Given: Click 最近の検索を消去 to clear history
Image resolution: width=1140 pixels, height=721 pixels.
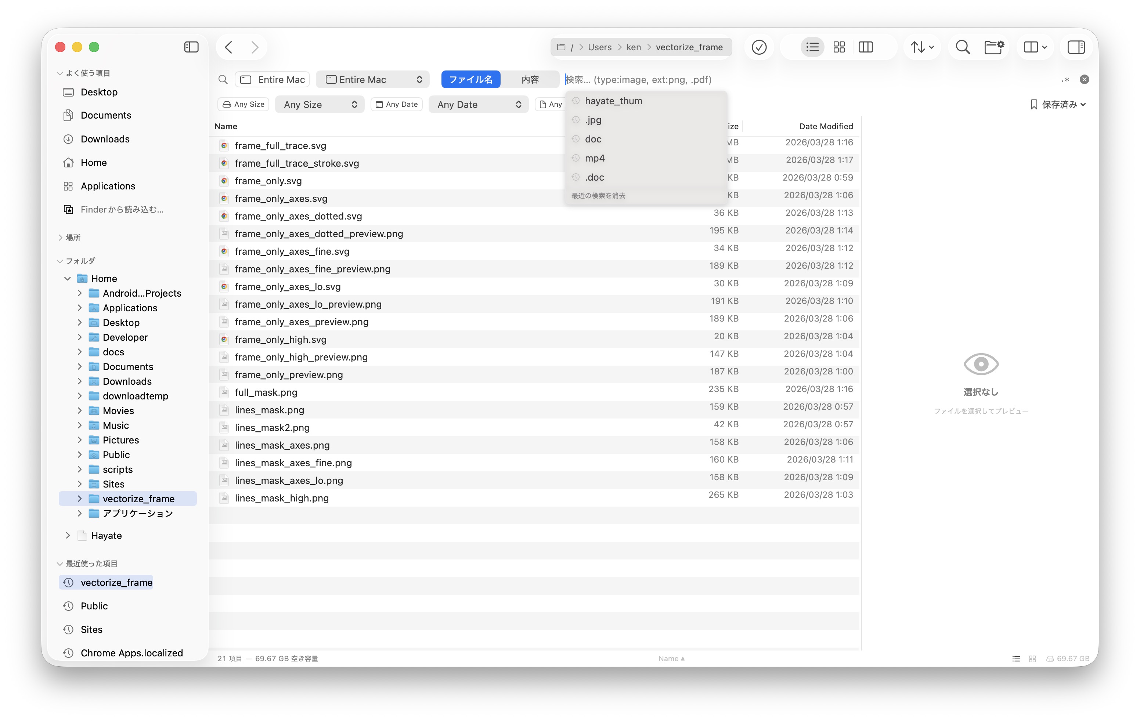Looking at the screenshot, I should [x=598, y=195].
